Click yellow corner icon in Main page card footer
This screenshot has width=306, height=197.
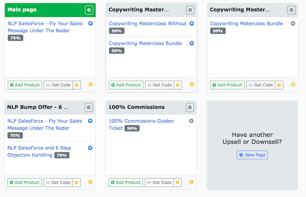(91, 85)
